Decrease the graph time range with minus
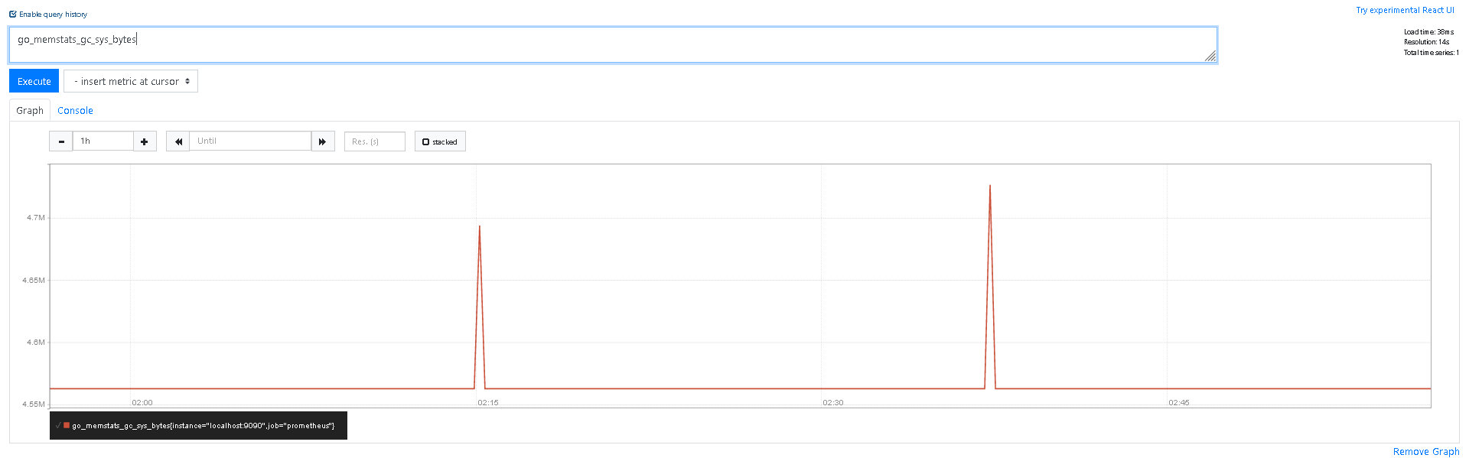Viewport: 1469px width, 458px height. [x=61, y=141]
